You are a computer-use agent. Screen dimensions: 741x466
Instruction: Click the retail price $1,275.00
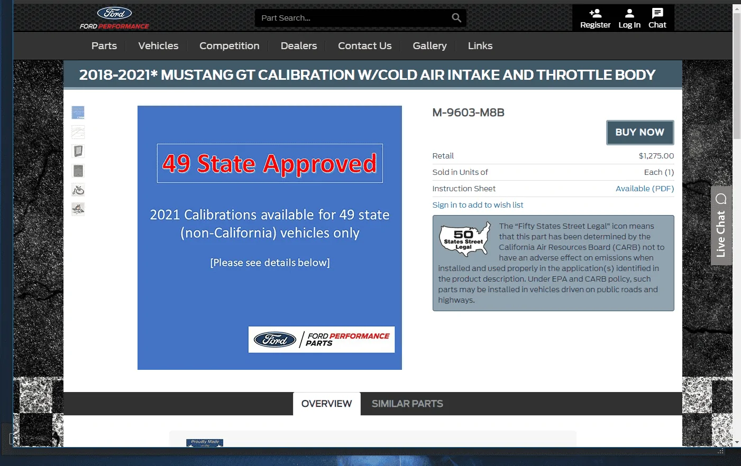coord(656,156)
